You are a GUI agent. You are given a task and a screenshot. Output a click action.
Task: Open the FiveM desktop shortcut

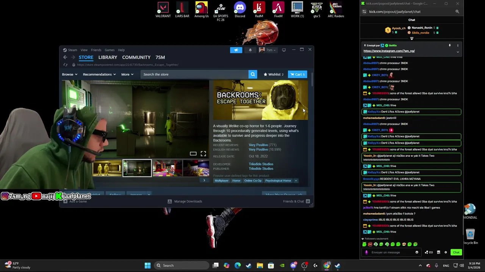(278, 10)
